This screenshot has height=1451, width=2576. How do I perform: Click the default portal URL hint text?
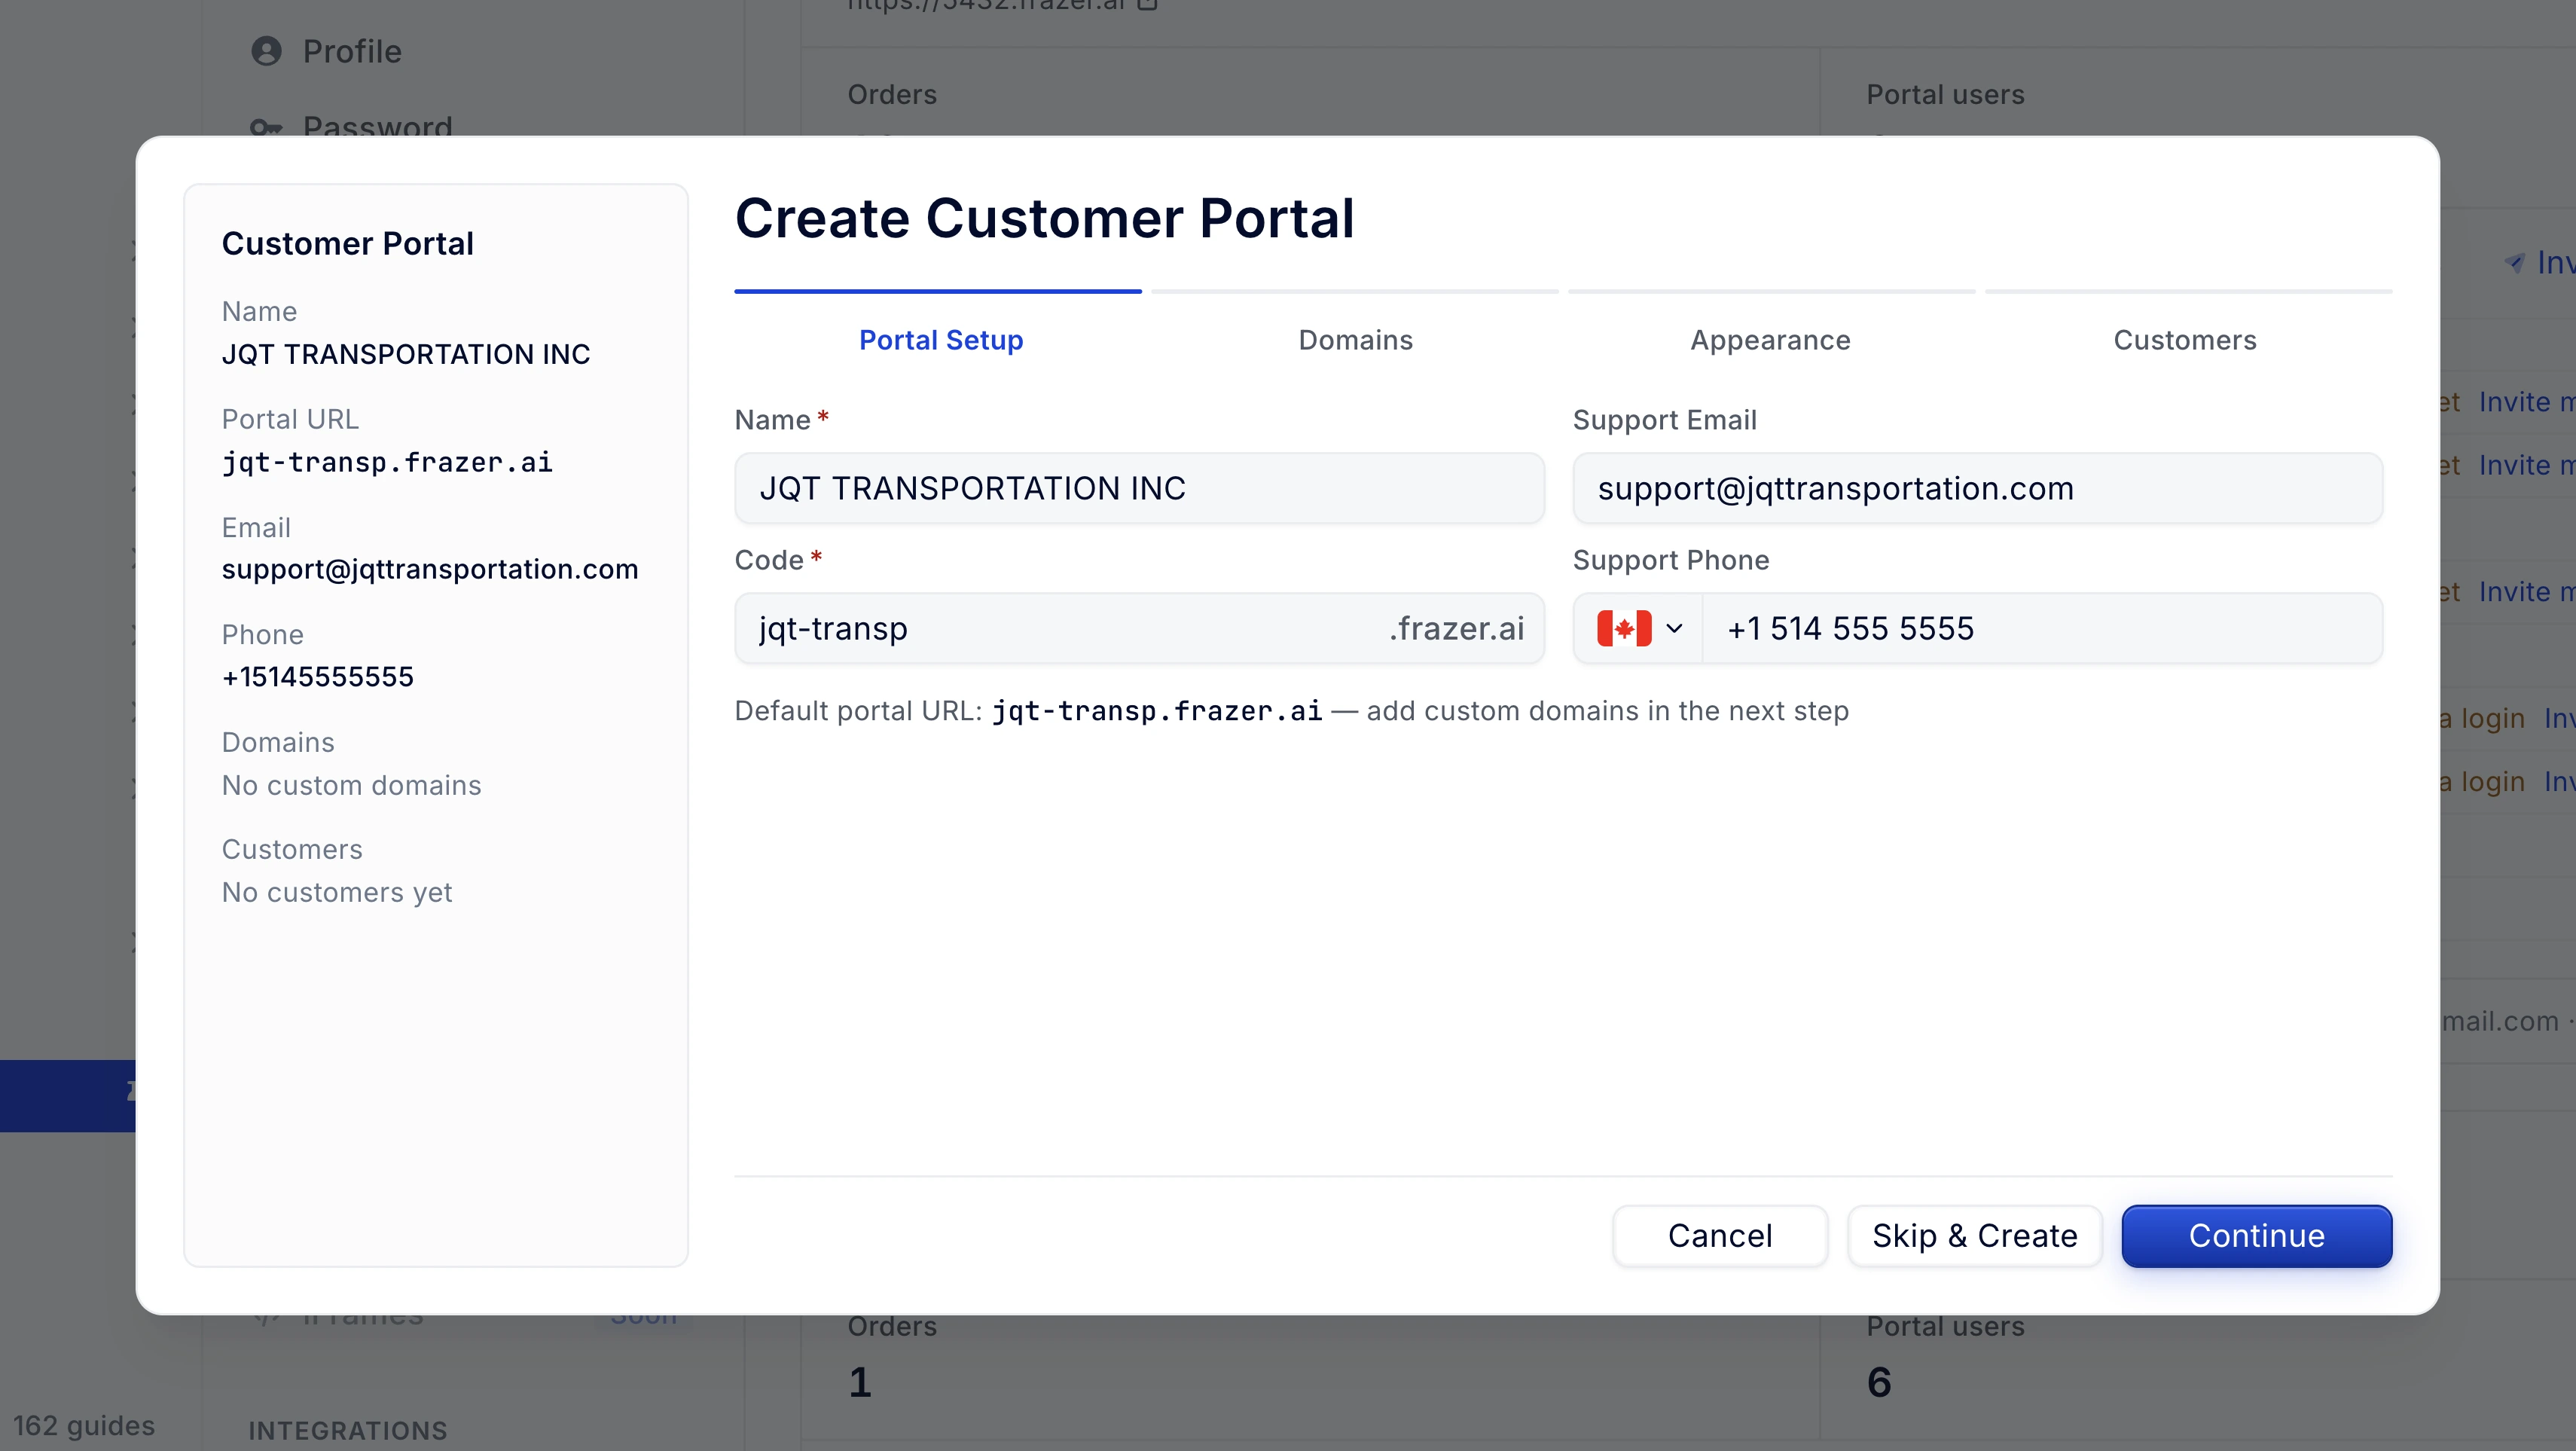tap(1291, 711)
